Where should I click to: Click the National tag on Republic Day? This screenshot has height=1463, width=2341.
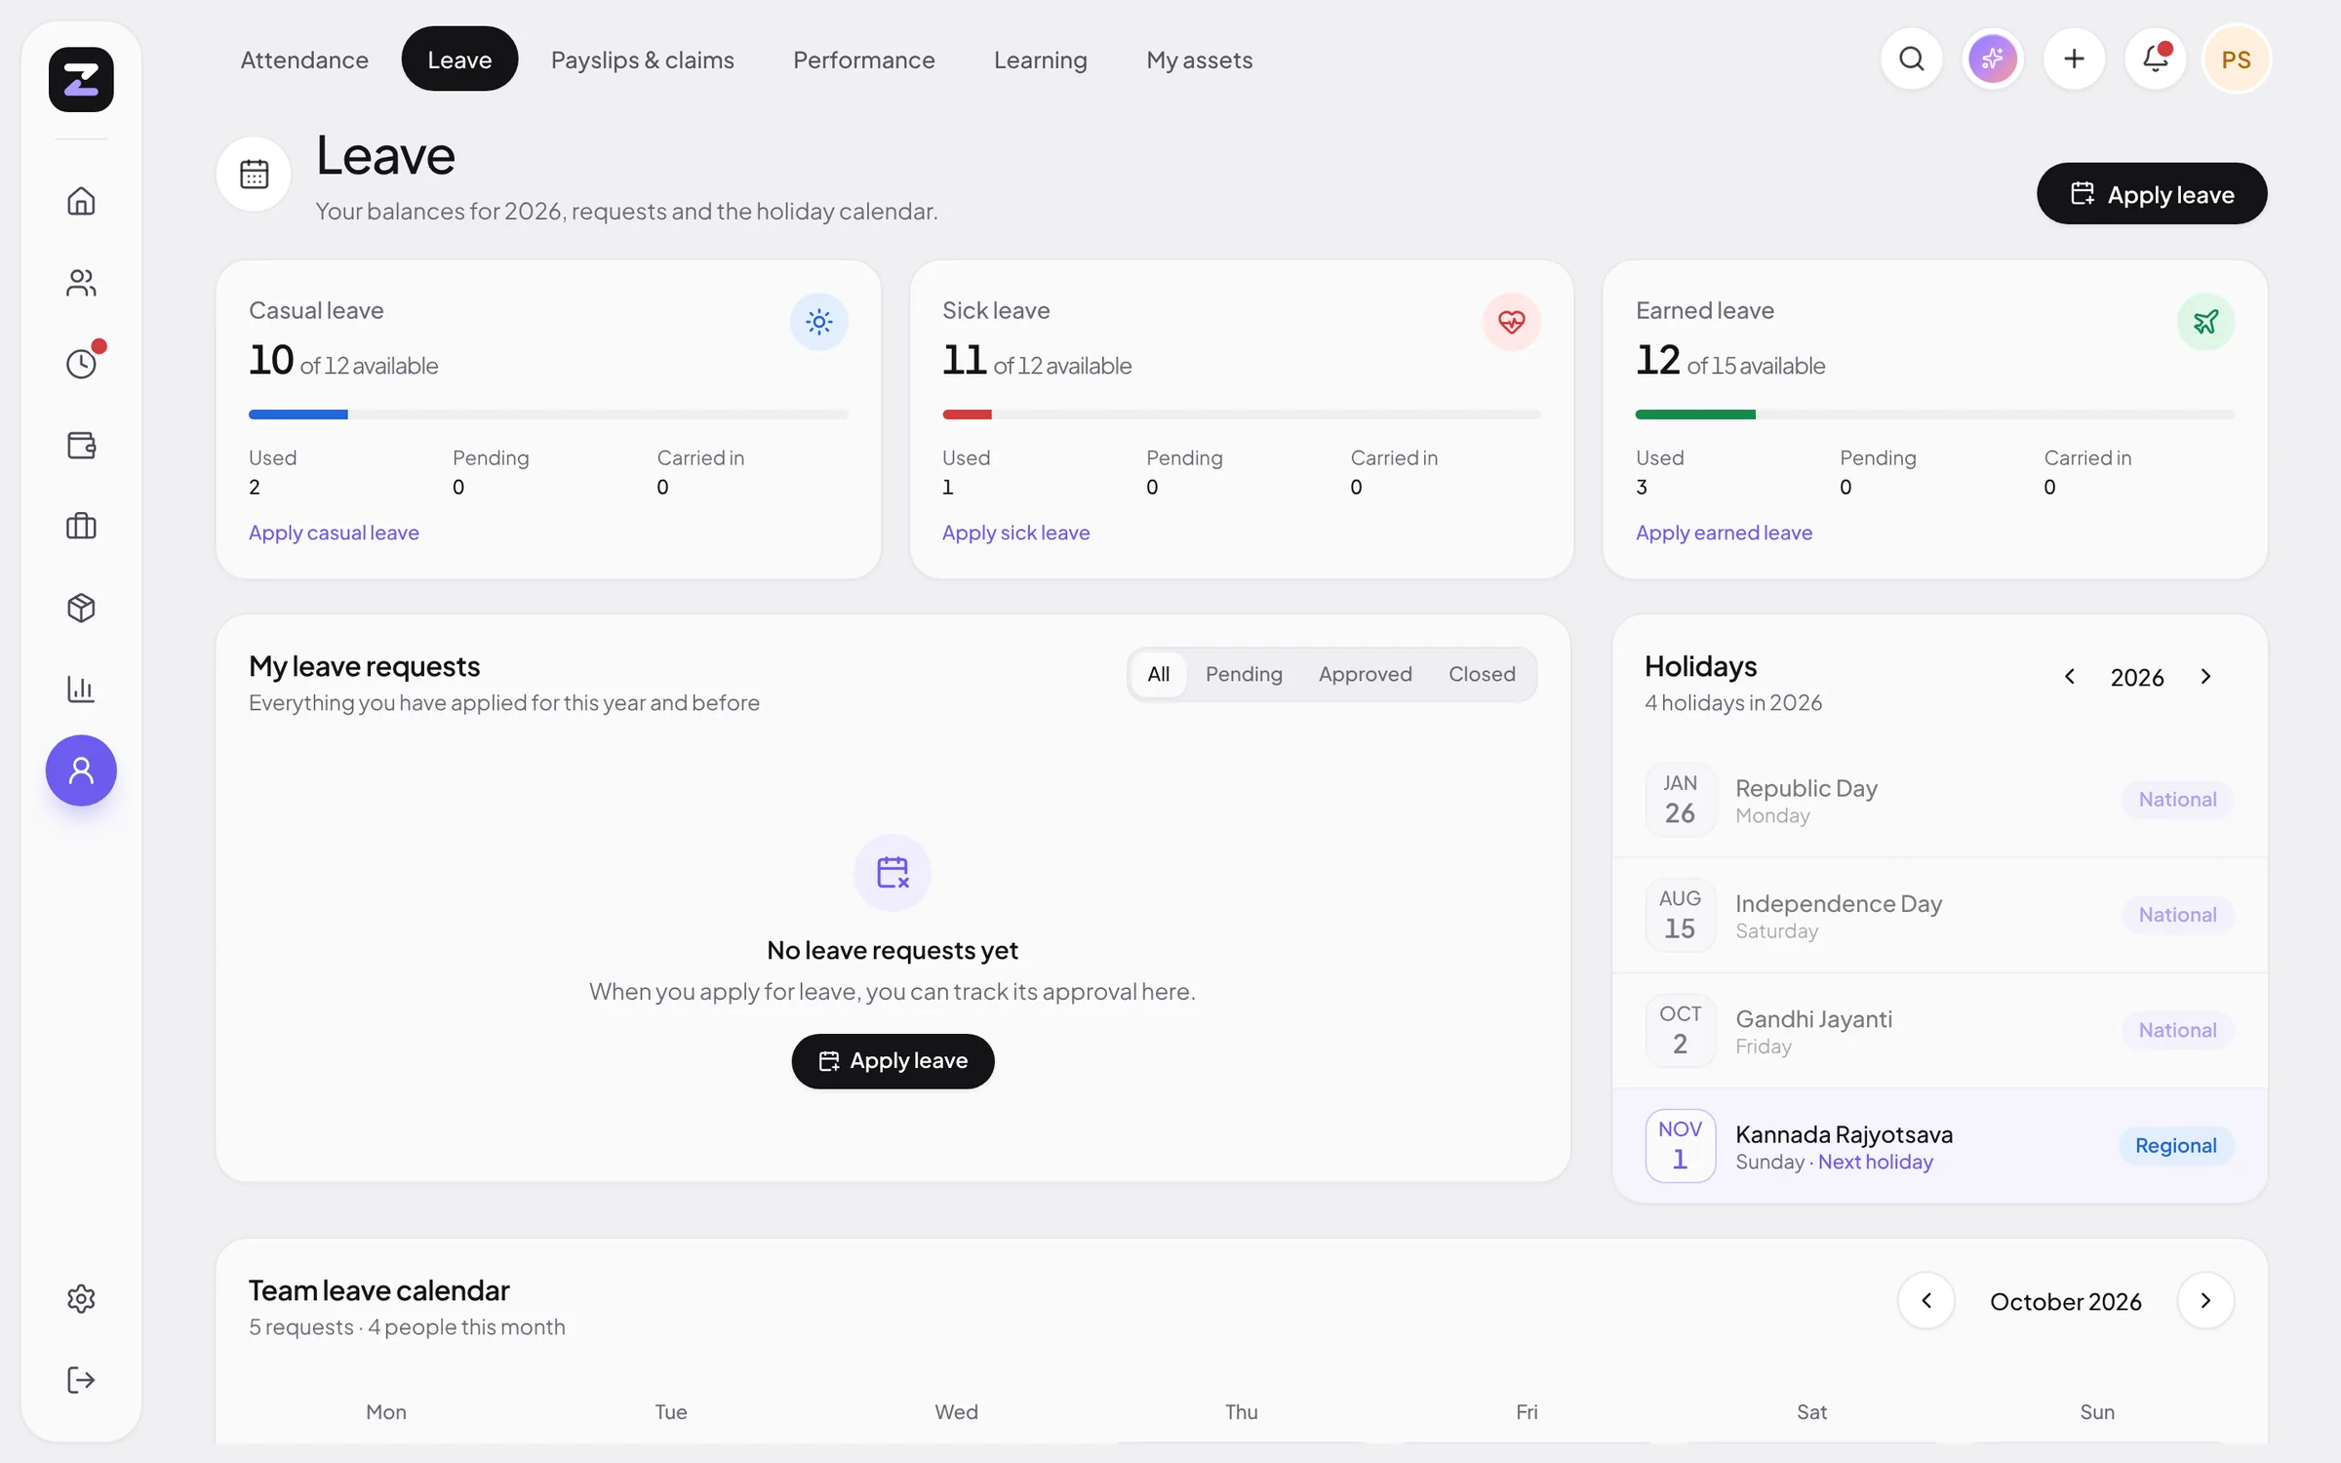2177,800
